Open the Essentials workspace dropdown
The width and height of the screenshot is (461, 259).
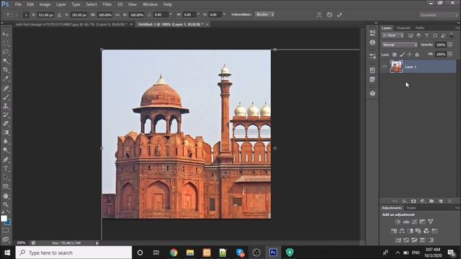439,15
